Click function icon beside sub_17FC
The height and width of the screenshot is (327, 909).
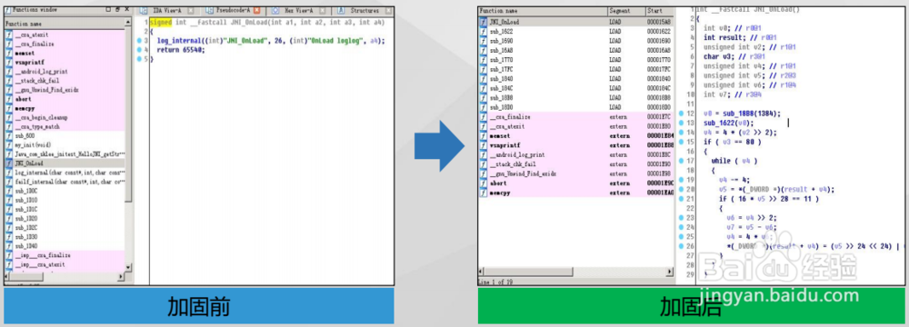[484, 70]
